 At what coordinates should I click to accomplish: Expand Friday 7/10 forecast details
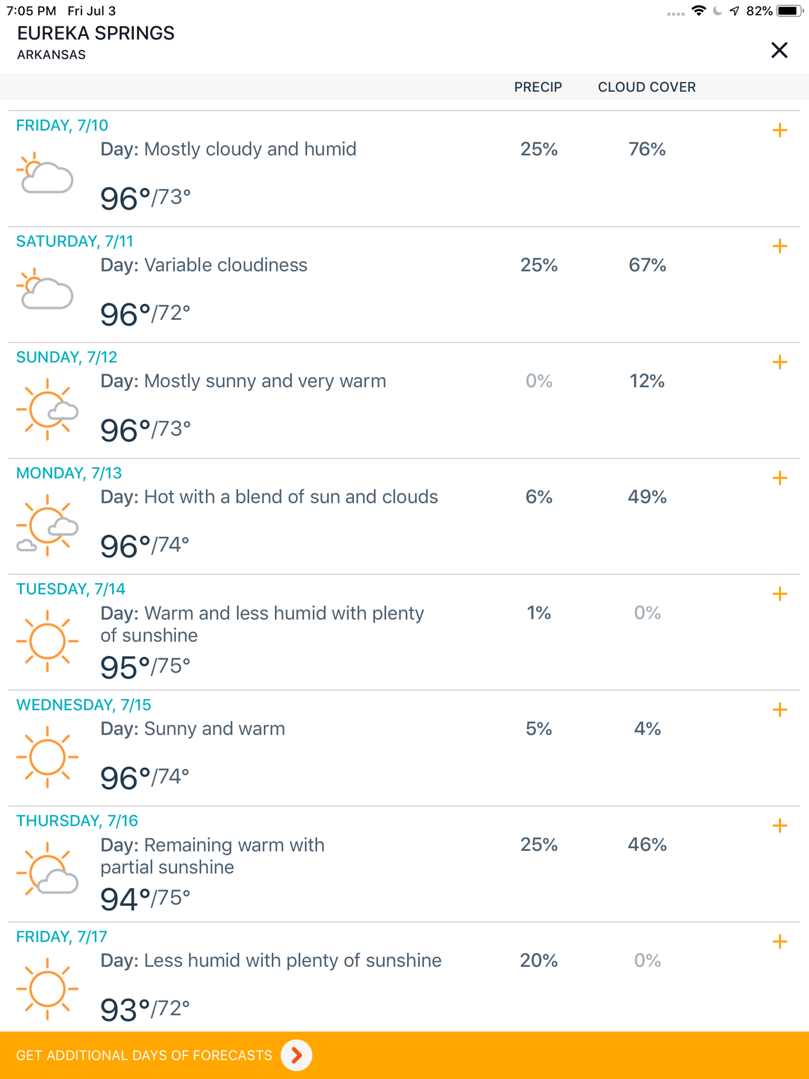click(780, 130)
